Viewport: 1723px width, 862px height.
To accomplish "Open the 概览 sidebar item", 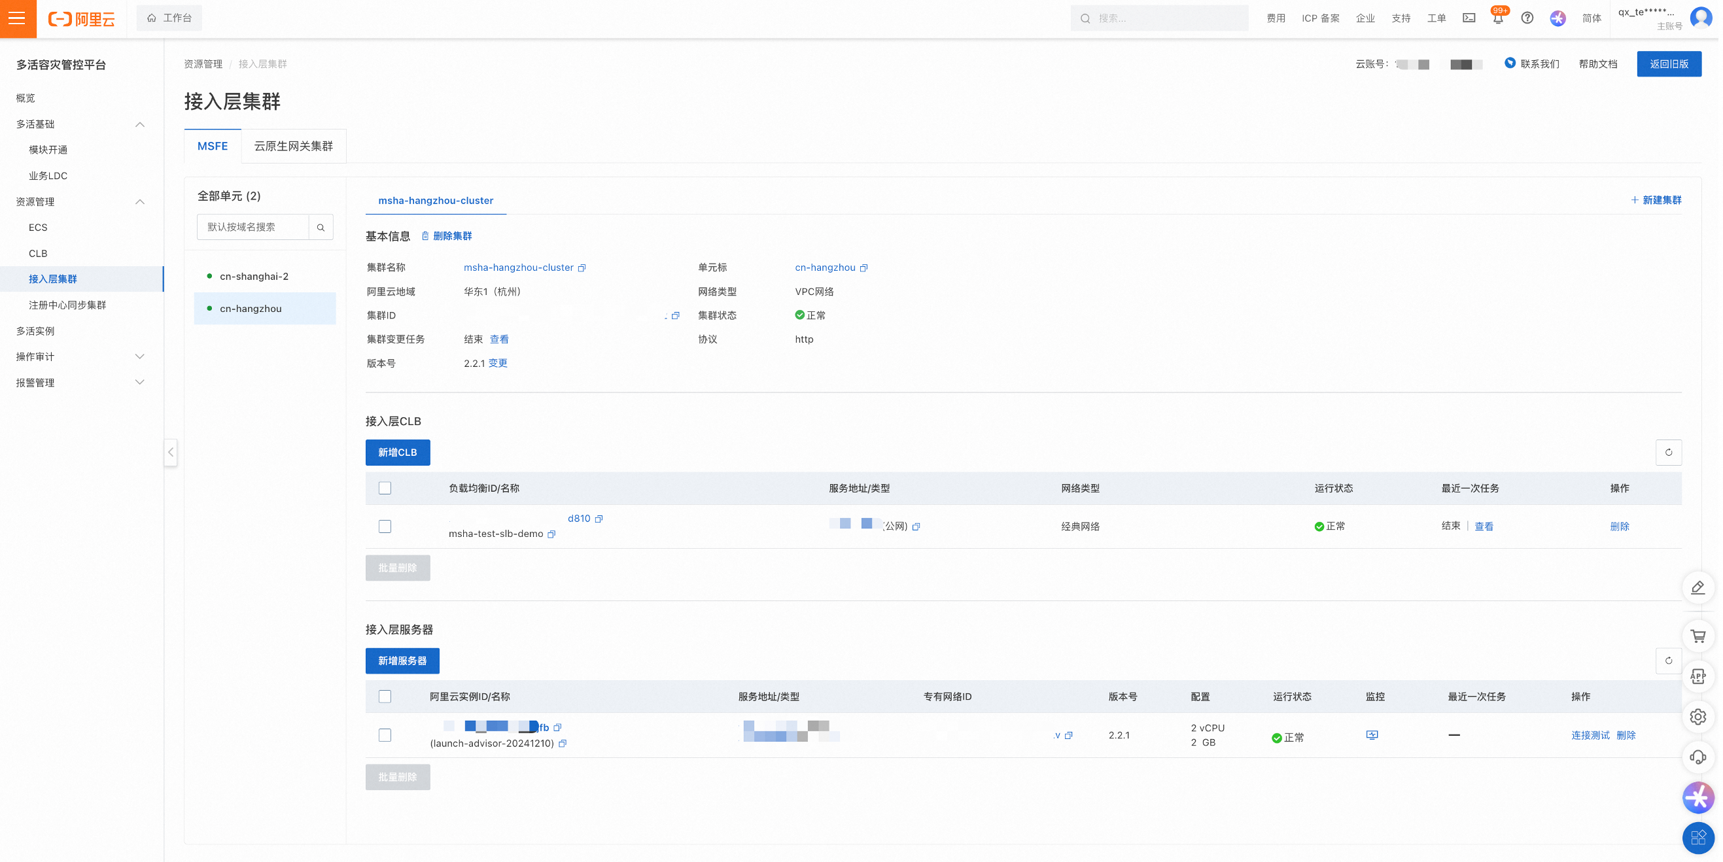I will tap(26, 98).
